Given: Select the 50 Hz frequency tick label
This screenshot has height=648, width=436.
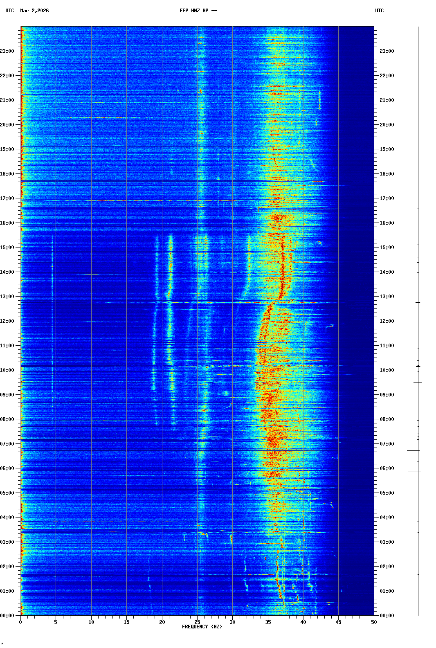Looking at the screenshot, I should click(x=374, y=622).
